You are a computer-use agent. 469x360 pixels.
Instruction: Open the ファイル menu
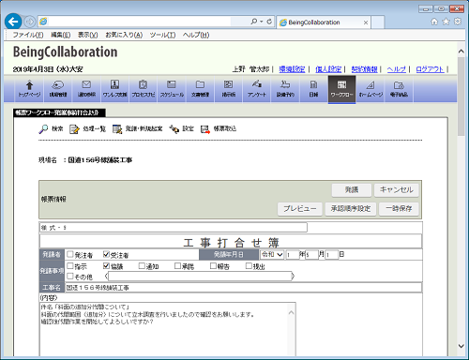[28, 35]
